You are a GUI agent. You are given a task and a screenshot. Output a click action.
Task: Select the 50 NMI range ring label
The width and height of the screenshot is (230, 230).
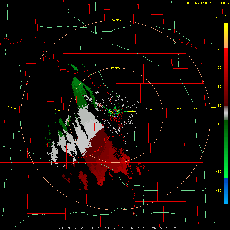[x=116, y=68]
